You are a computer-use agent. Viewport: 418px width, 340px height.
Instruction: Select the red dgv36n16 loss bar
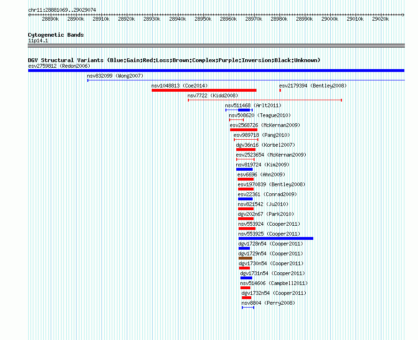point(246,150)
